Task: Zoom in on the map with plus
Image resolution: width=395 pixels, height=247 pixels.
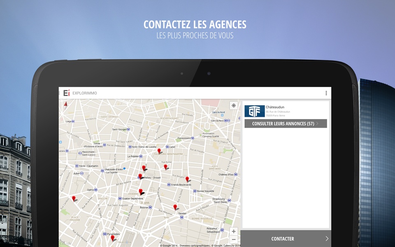Action: 234,231
